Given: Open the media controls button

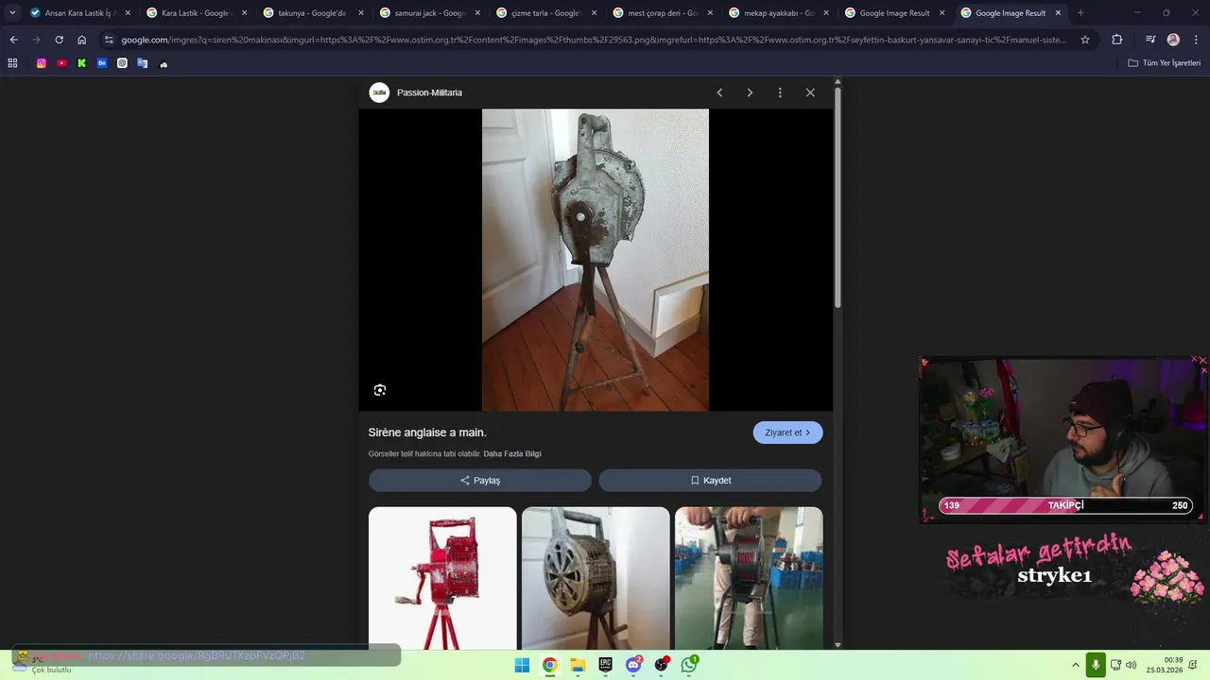Looking at the screenshot, I should (x=1150, y=40).
